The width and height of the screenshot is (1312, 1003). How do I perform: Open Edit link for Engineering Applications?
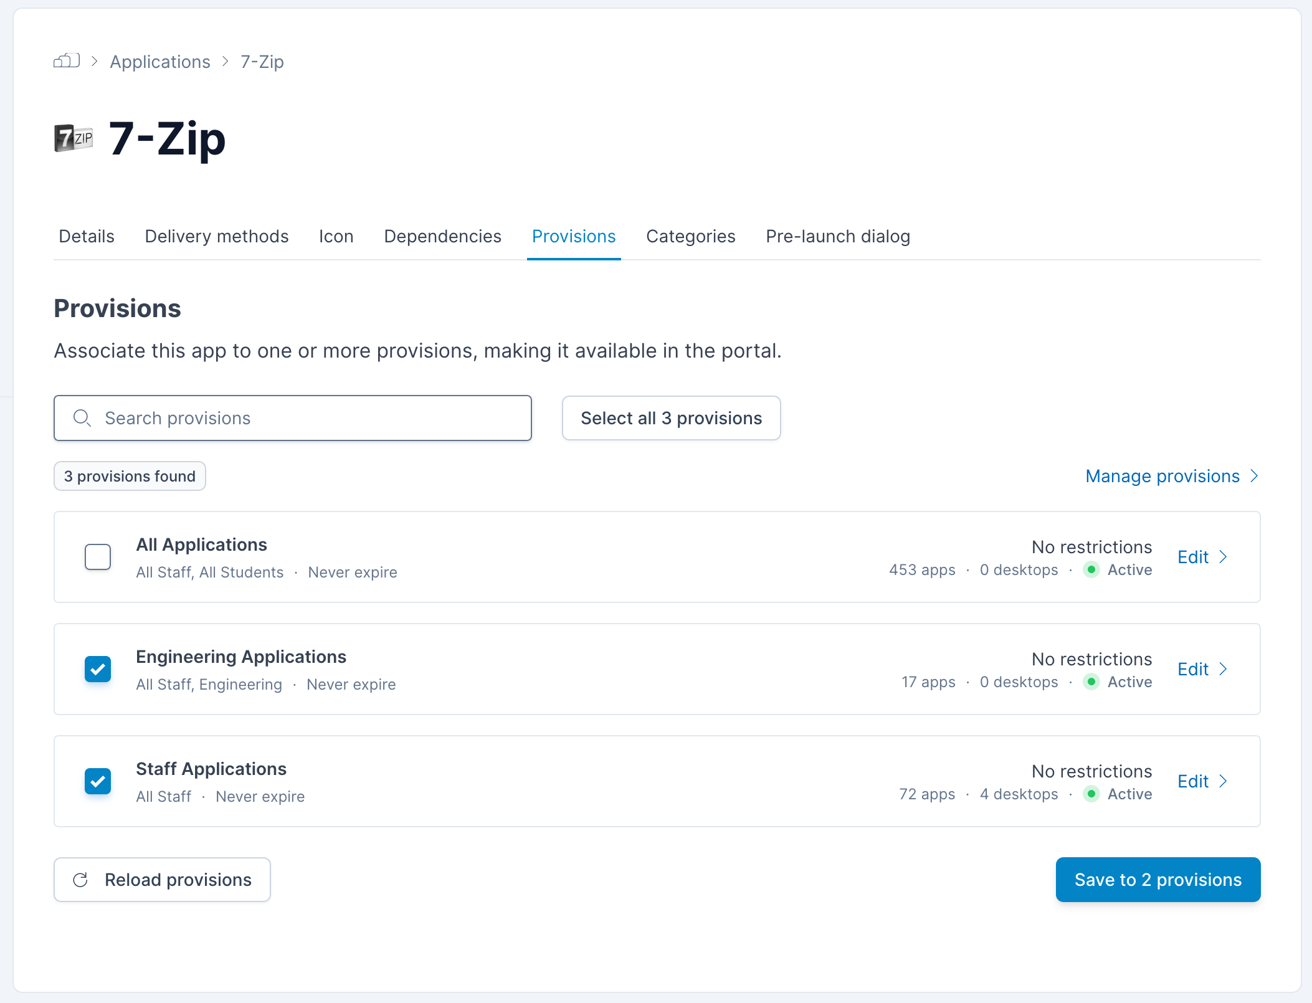pyautogui.click(x=1193, y=669)
